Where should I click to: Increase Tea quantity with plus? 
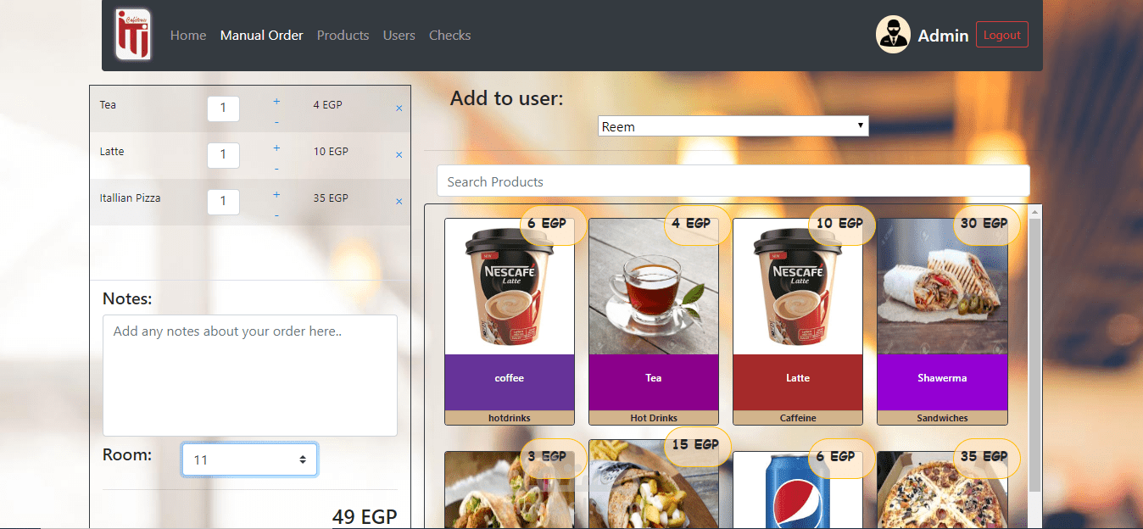click(276, 102)
